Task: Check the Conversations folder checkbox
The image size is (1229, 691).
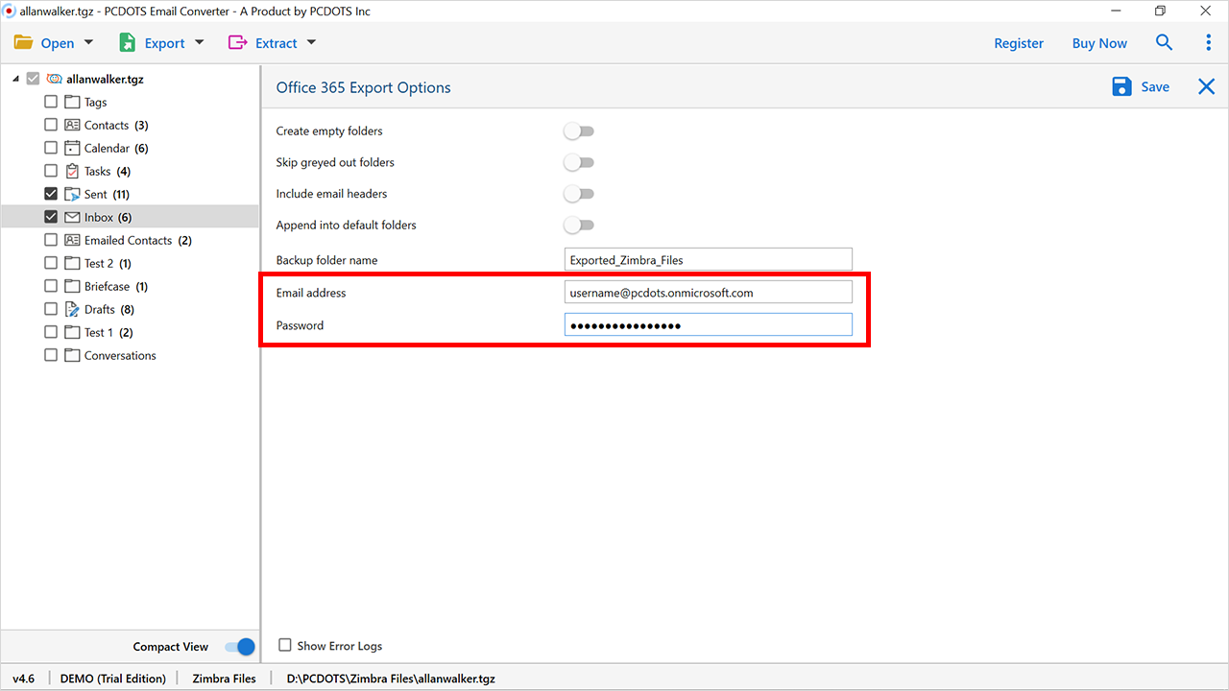Action: coord(51,355)
